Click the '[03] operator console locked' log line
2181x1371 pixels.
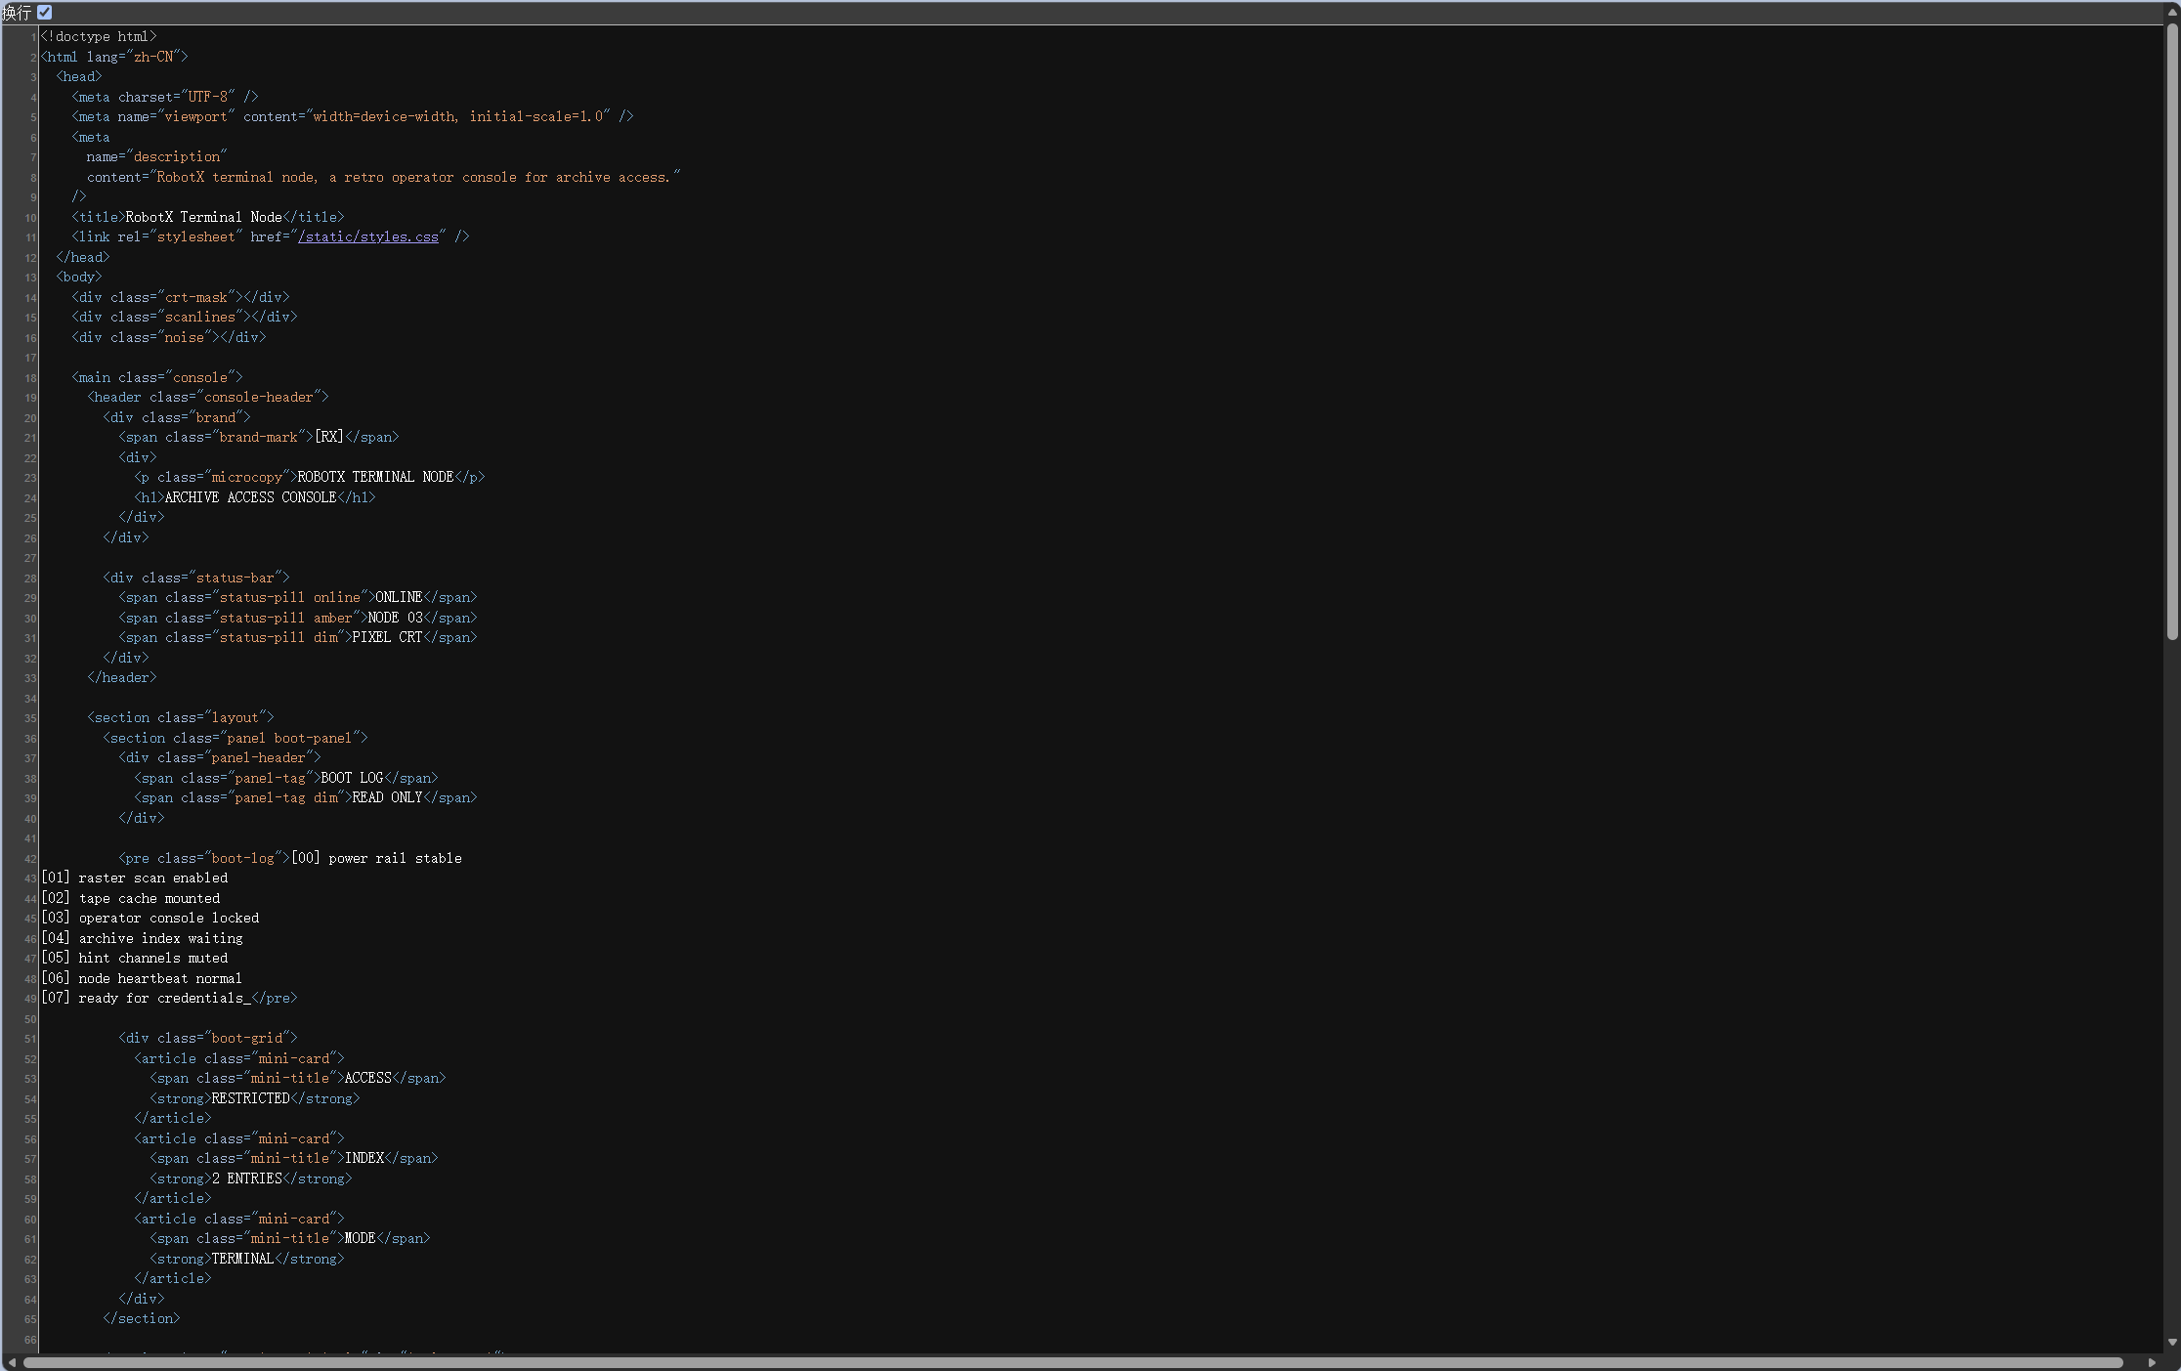click(x=150, y=918)
